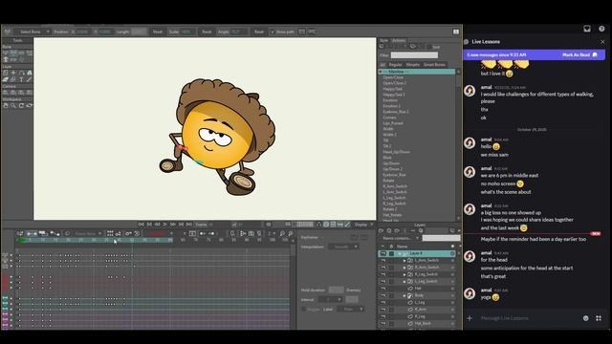Click the Play button under the canvas
Viewport: 612px width, 344px height.
165,225
